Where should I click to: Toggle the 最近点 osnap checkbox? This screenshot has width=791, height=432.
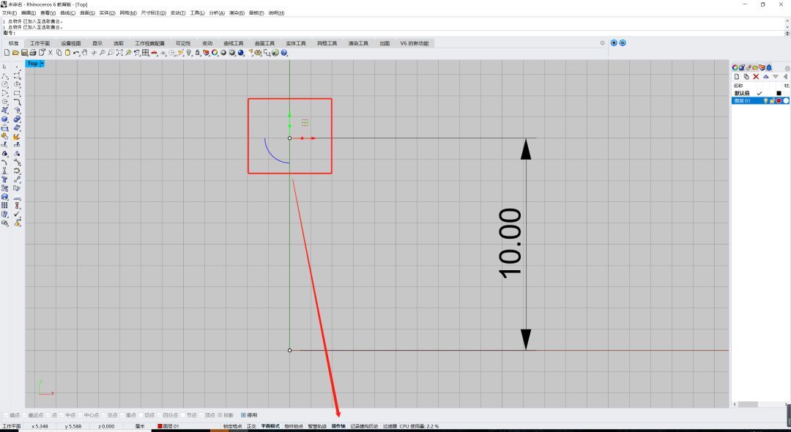click(25, 415)
